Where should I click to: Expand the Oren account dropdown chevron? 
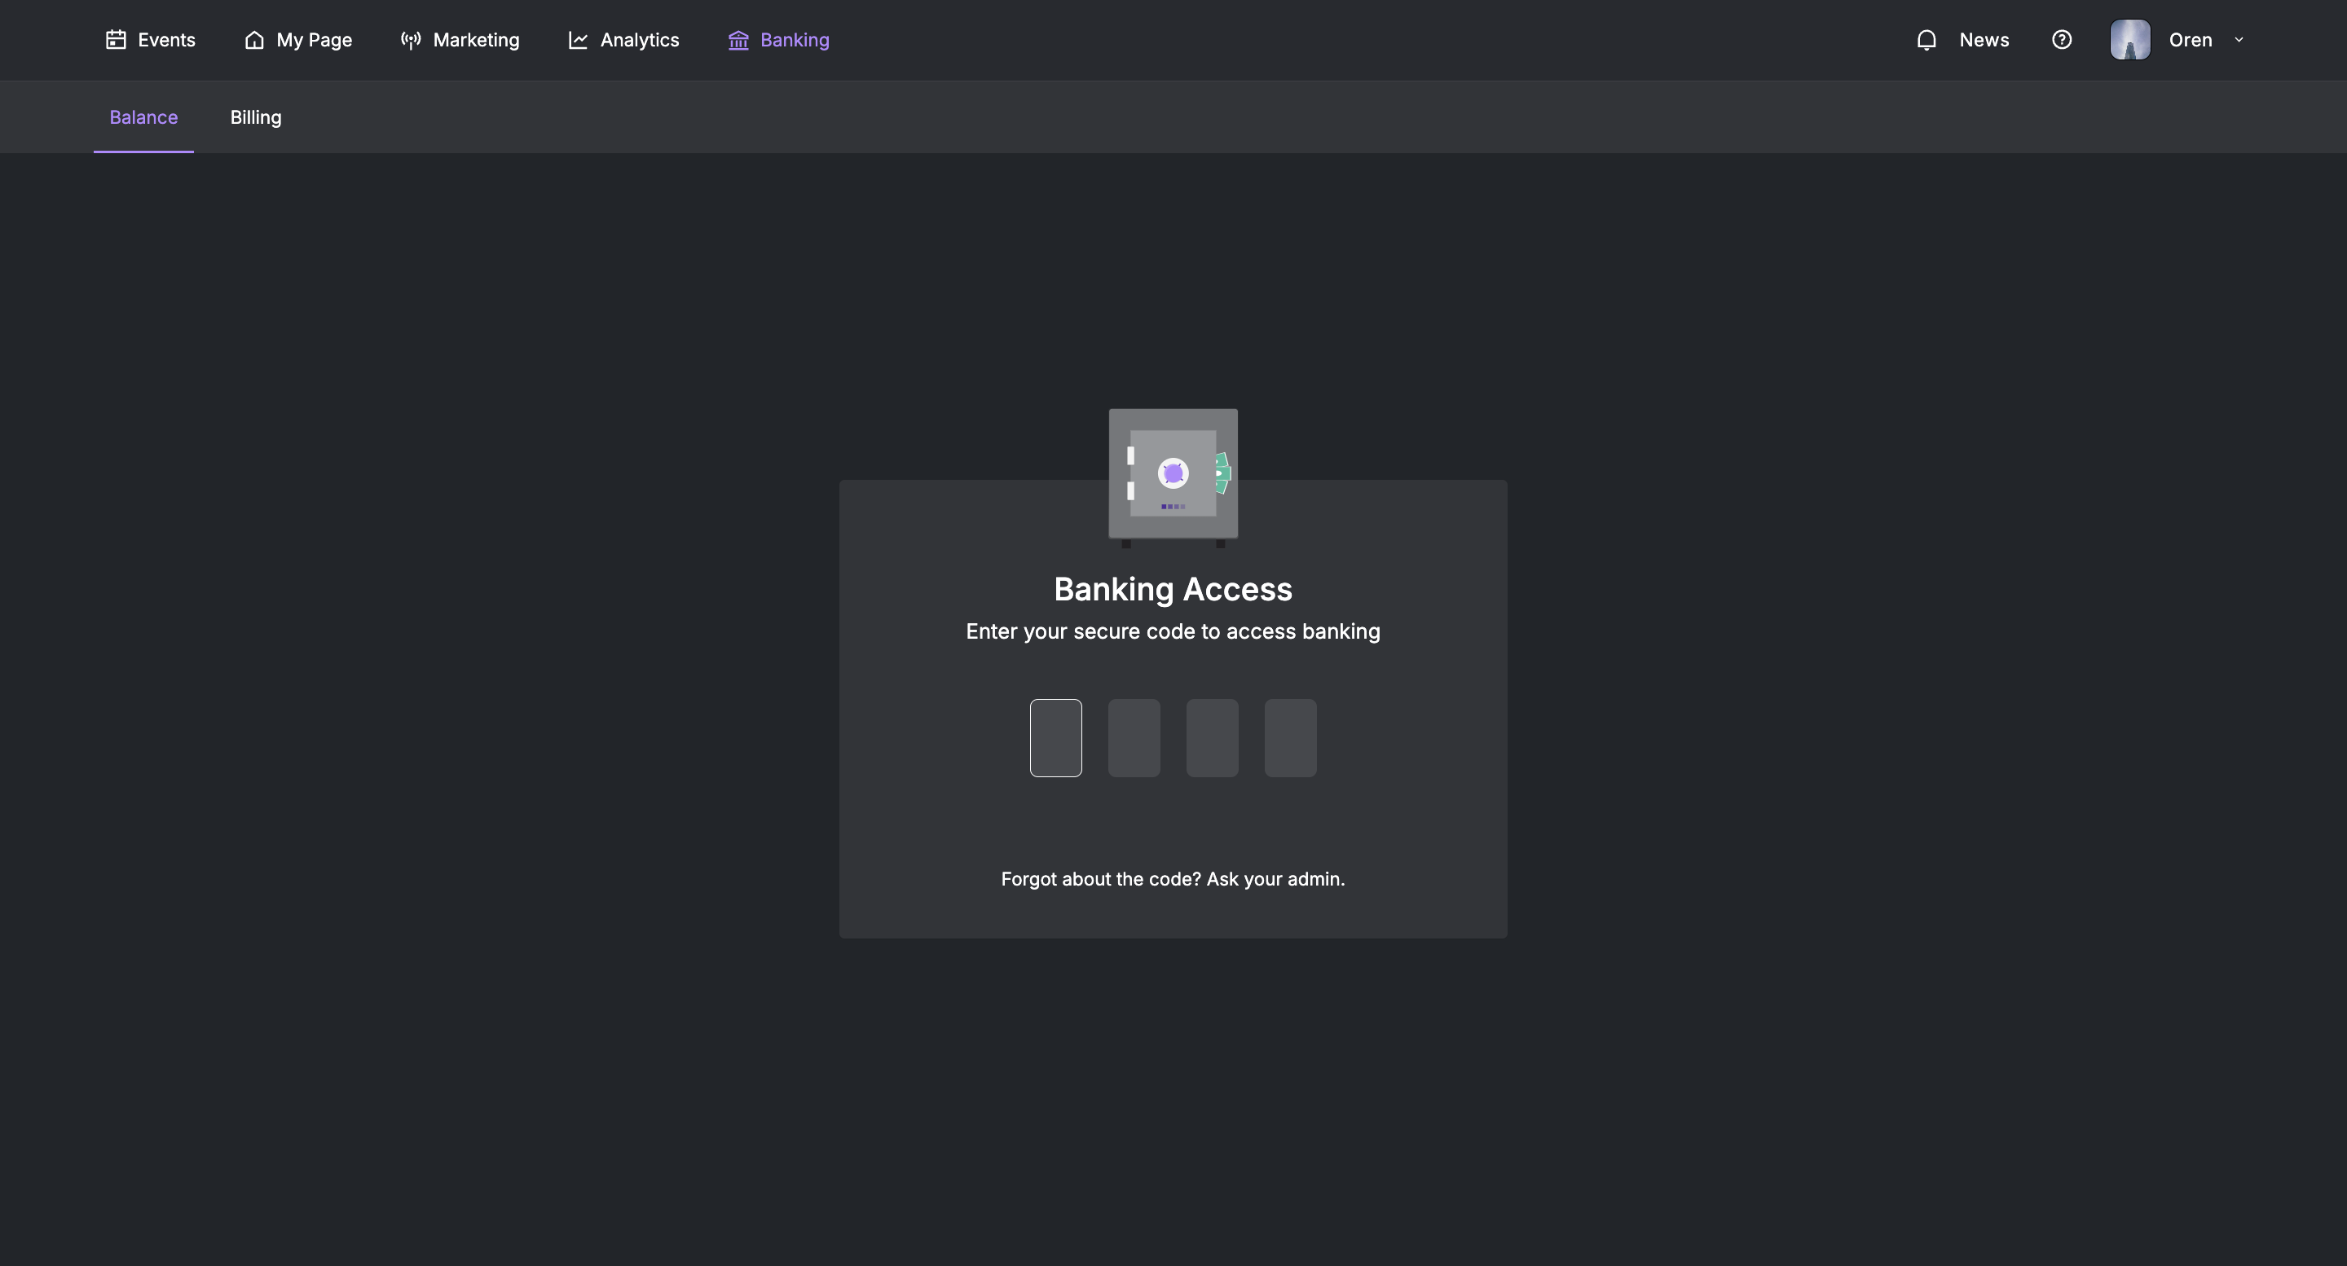pos(2239,40)
